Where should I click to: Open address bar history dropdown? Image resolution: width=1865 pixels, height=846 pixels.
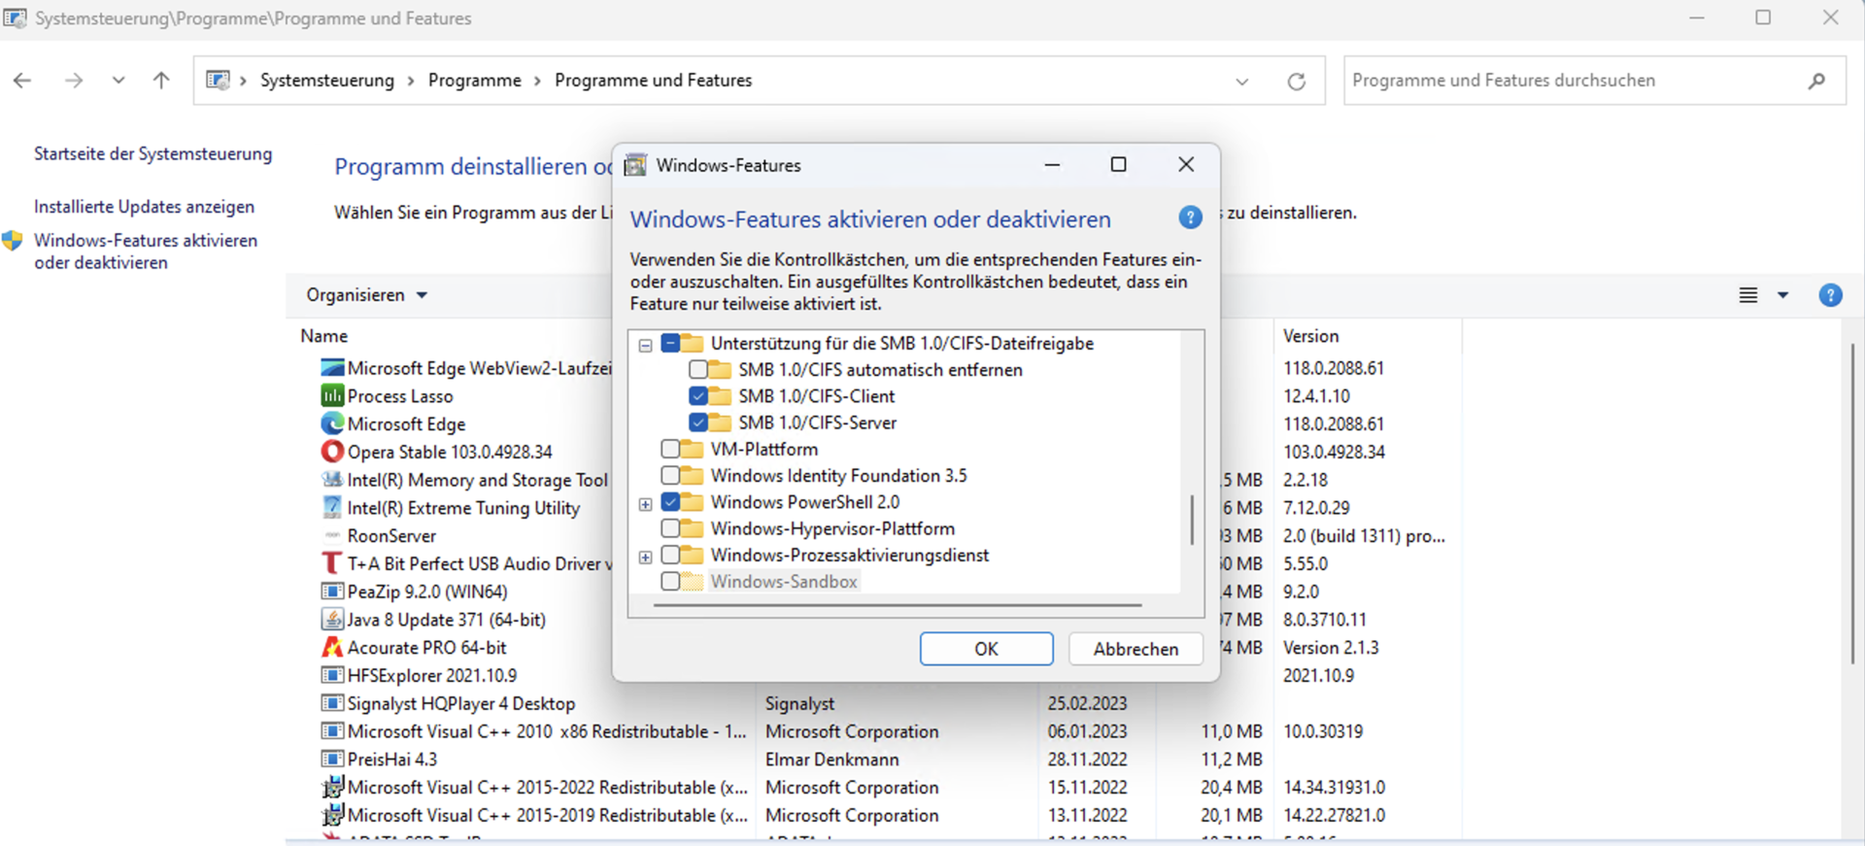click(x=1241, y=82)
